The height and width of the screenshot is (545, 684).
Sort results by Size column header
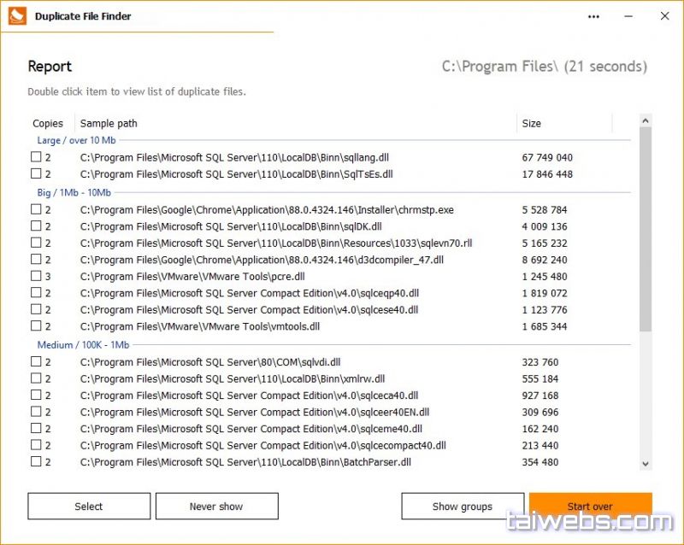point(532,124)
